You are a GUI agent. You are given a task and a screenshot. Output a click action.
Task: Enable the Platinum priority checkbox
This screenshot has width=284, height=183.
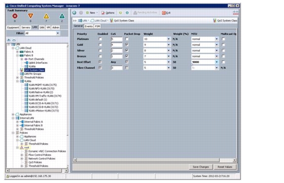tap(100, 39)
